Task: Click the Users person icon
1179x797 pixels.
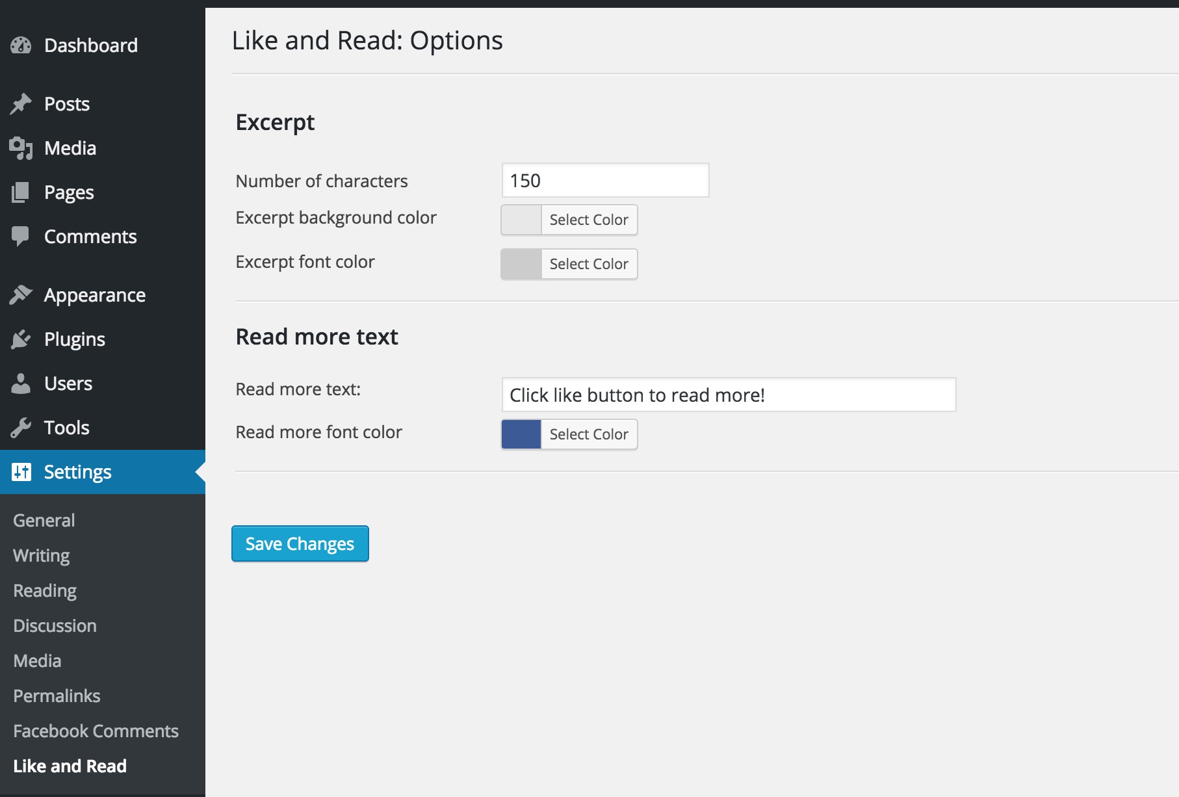Action: (x=21, y=384)
